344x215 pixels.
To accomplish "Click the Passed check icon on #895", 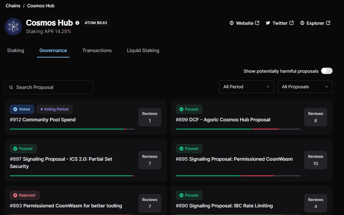I will pyautogui.click(x=181, y=149).
